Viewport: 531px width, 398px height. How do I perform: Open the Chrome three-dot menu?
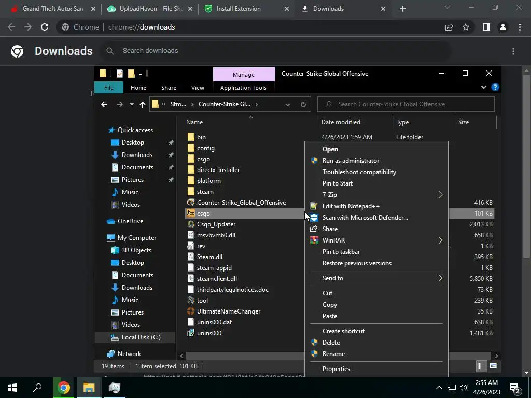point(520,27)
